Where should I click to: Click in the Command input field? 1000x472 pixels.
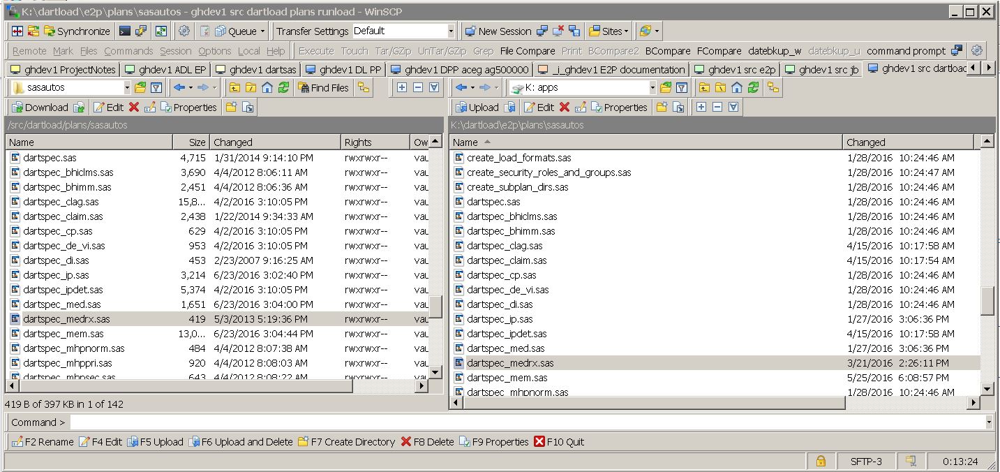(x=527, y=422)
